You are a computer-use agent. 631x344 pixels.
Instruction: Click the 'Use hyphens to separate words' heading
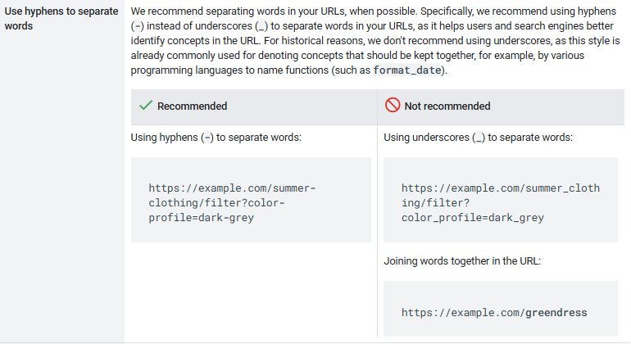61,19
